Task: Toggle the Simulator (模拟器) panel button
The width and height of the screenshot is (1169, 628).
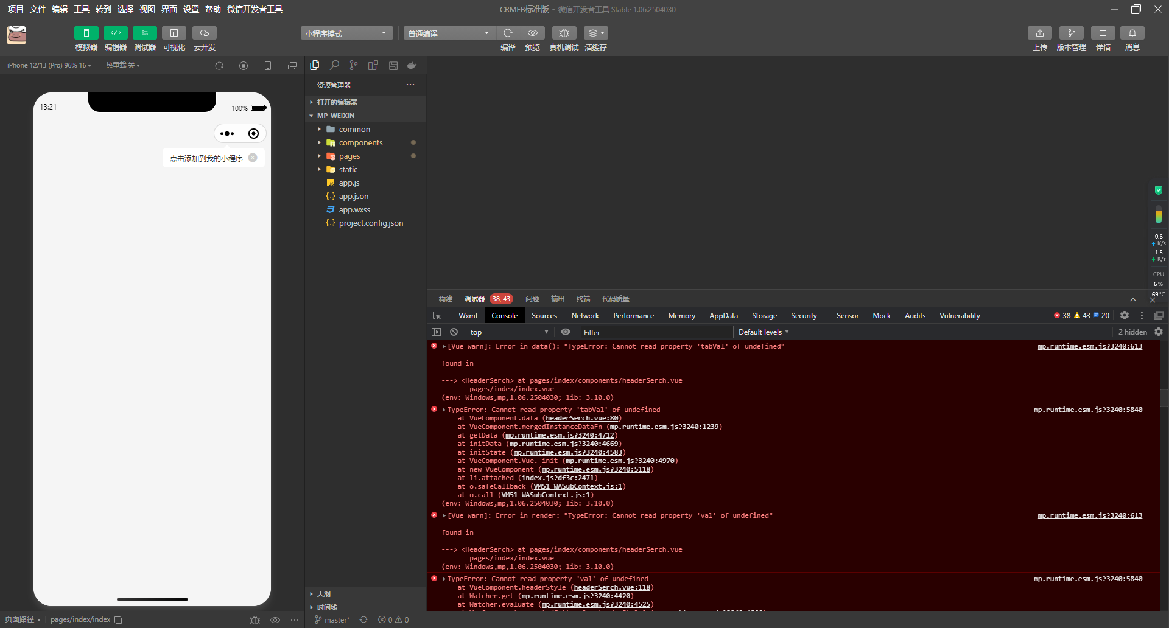Action: pos(86,33)
